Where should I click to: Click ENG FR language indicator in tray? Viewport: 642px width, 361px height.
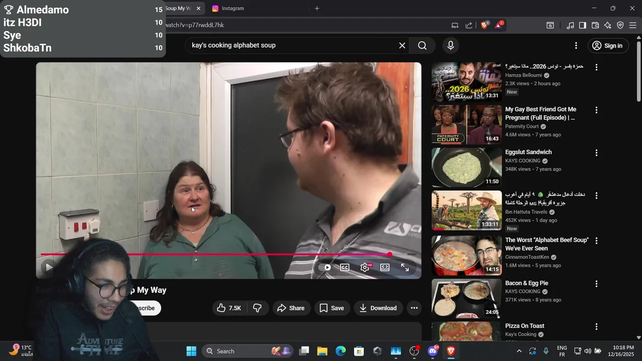click(562, 351)
